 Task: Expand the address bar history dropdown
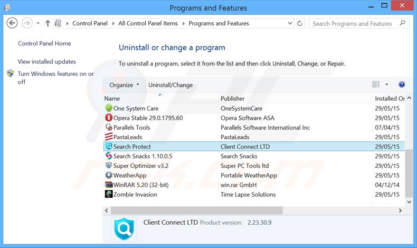pyautogui.click(x=290, y=23)
